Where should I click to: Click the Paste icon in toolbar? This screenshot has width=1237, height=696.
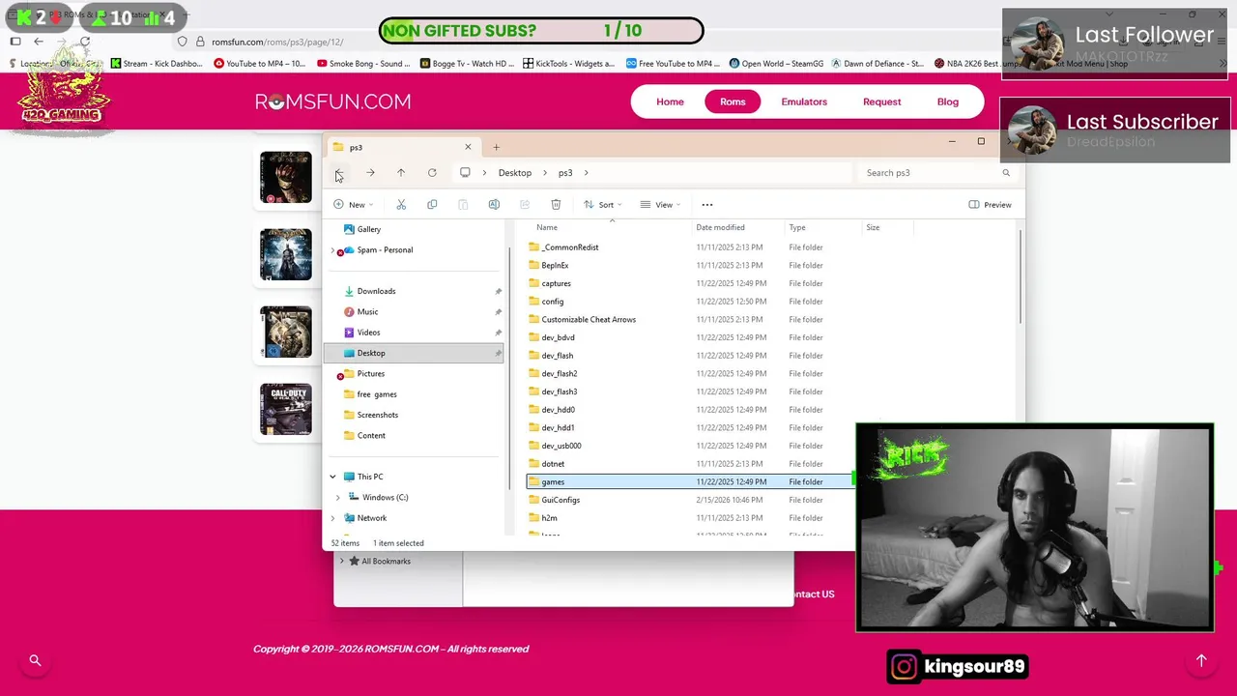coord(463,205)
